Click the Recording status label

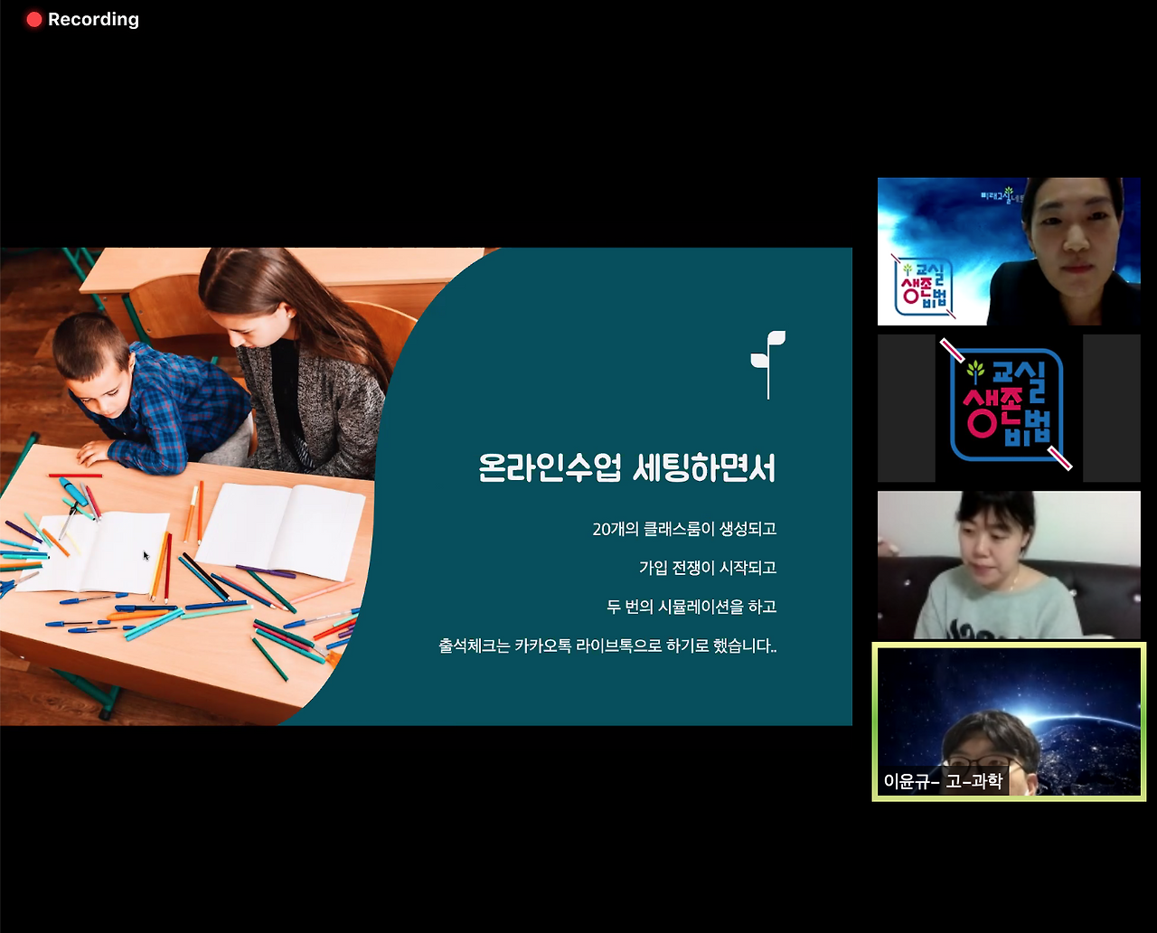pyautogui.click(x=95, y=19)
